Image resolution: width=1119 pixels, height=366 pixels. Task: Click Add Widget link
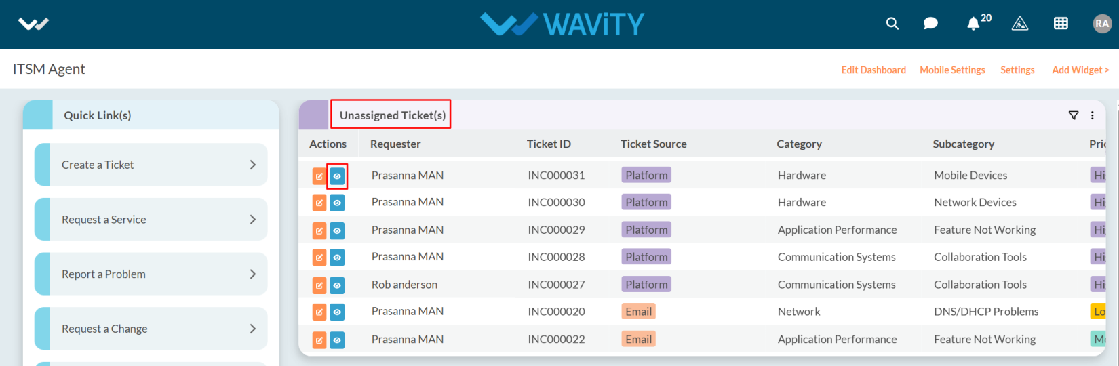coord(1080,70)
